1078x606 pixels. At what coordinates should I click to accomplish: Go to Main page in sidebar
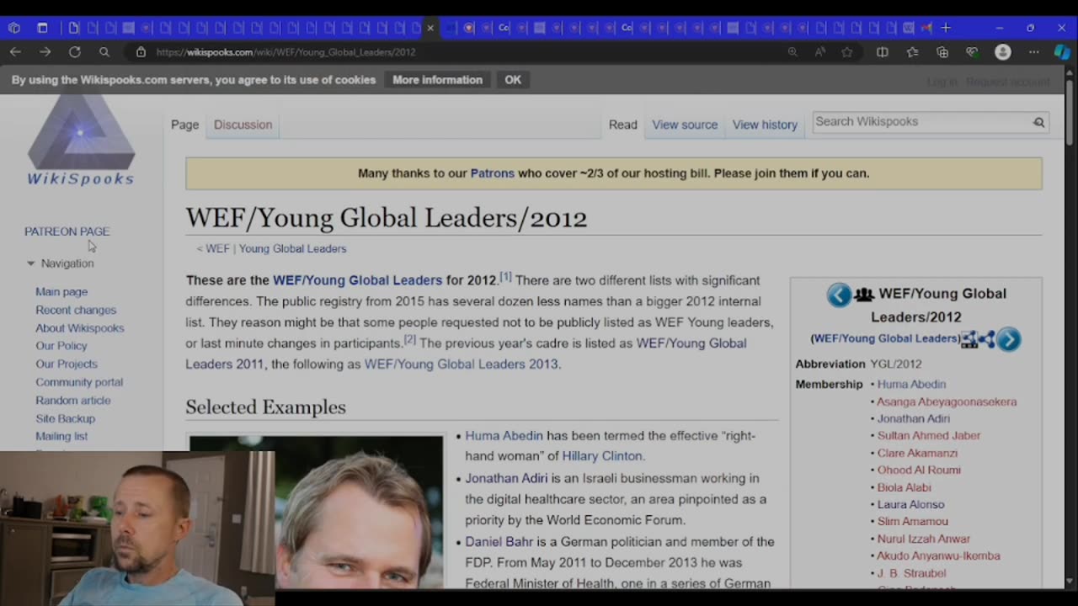[x=61, y=292]
